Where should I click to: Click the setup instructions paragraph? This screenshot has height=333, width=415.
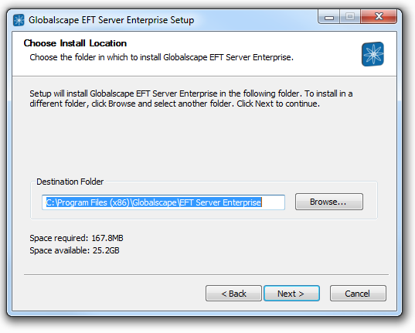(x=191, y=98)
